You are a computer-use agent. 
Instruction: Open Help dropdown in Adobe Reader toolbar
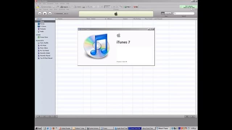click(x=128, y=7)
